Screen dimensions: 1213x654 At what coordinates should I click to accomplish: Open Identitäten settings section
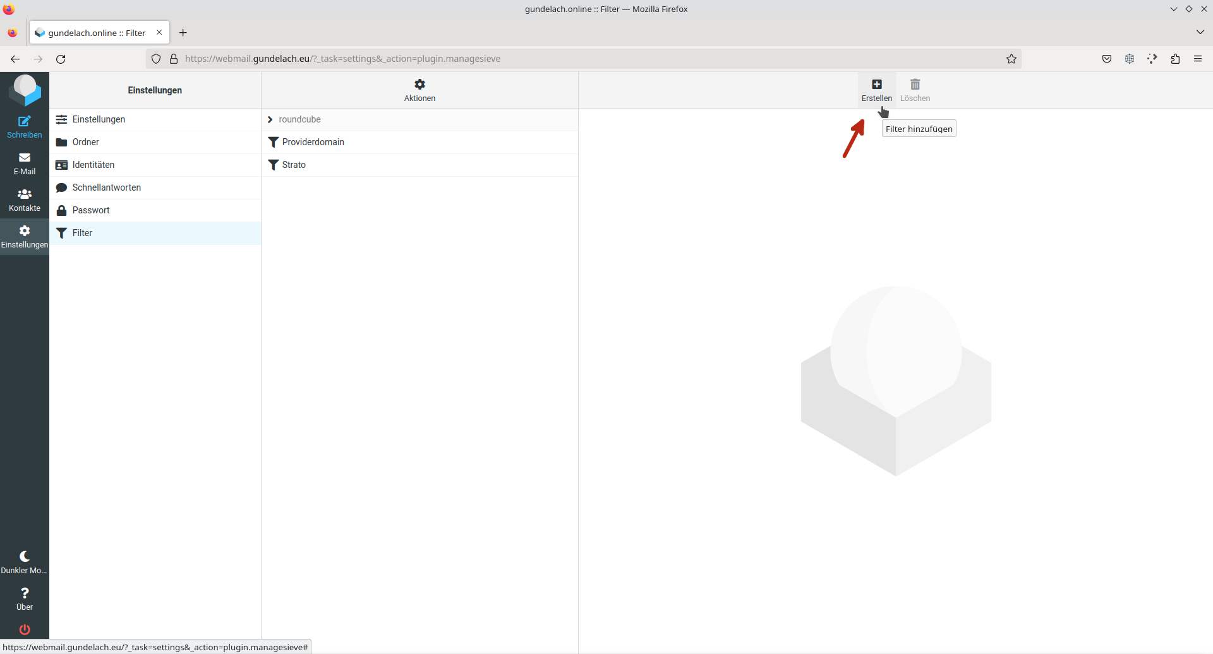tap(94, 165)
